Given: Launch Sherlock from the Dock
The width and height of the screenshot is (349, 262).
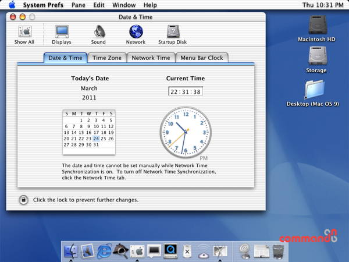Looking at the screenshot, I should 120,251.
